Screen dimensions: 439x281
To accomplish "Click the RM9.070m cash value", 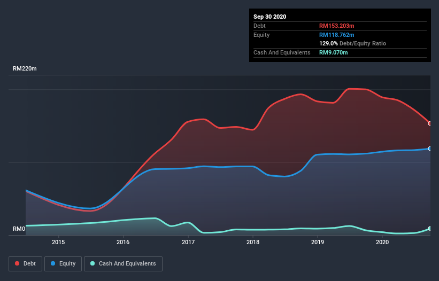I will pos(334,52).
